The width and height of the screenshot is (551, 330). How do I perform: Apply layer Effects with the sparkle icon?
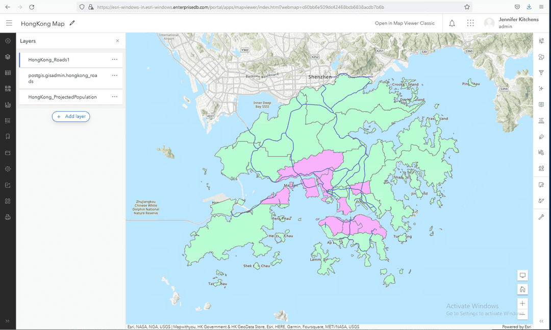541,88
